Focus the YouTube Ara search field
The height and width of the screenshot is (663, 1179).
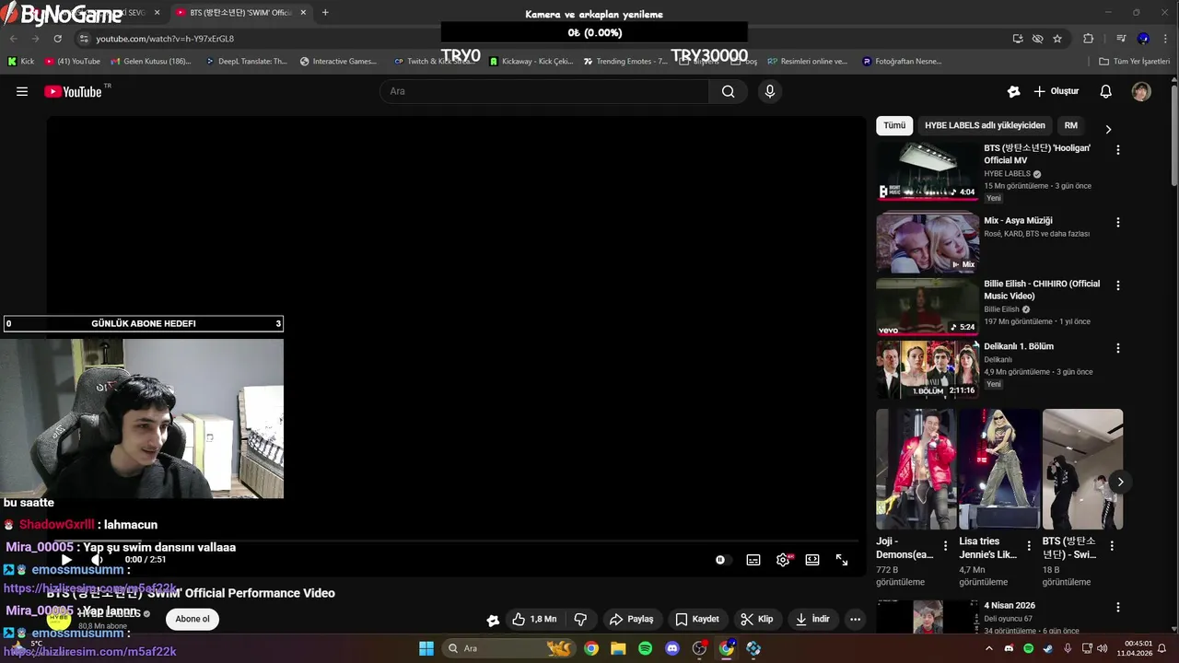point(544,91)
